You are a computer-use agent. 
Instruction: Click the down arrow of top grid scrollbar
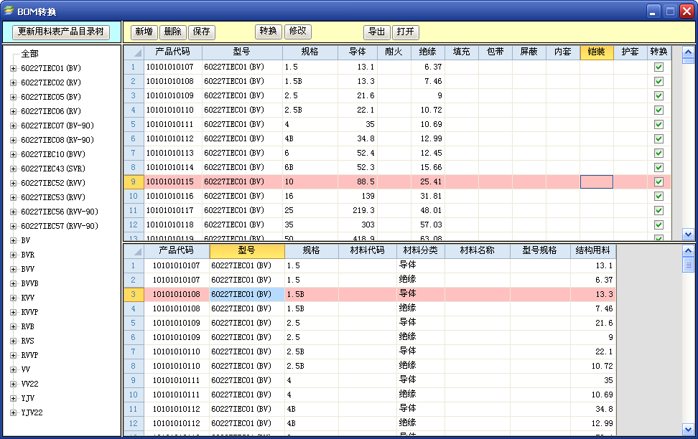[x=688, y=234]
